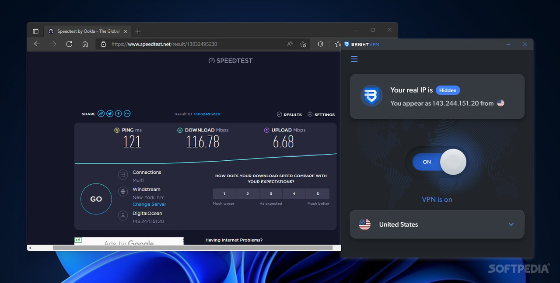Rate download speed as 3 As expected
This screenshot has height=283, width=560.
point(271,194)
